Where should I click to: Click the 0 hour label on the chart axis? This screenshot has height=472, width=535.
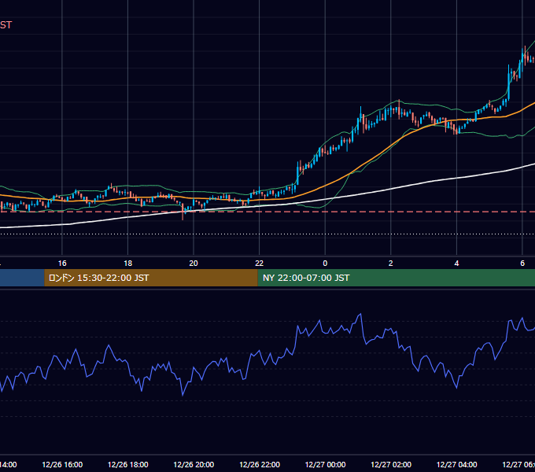click(325, 264)
